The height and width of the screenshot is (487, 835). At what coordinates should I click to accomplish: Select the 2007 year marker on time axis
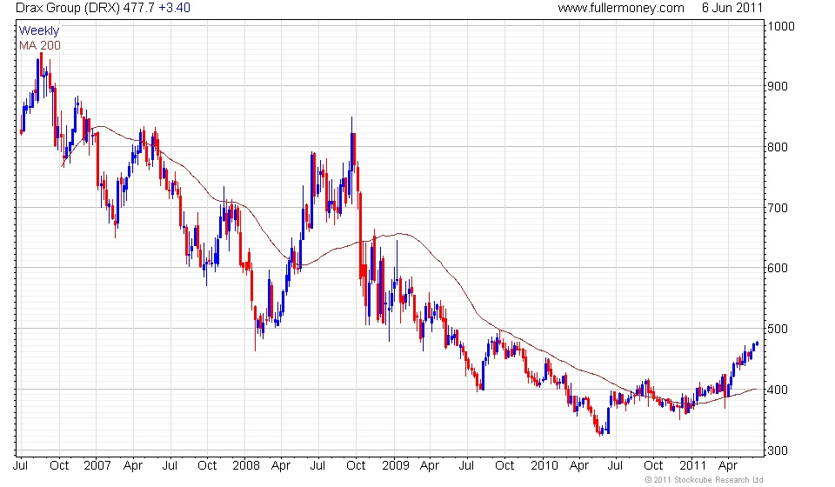tap(97, 466)
